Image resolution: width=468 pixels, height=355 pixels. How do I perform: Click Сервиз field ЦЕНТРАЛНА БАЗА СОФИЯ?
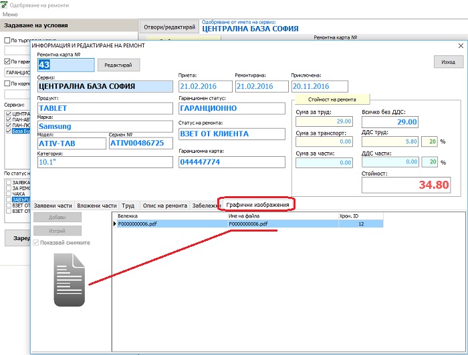click(x=105, y=86)
